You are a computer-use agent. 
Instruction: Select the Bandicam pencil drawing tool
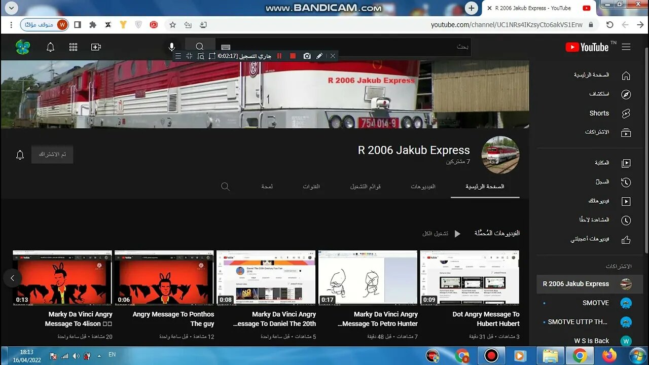[x=319, y=56]
